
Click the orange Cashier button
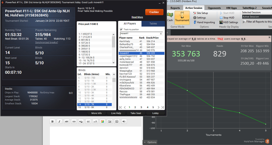(154, 12)
